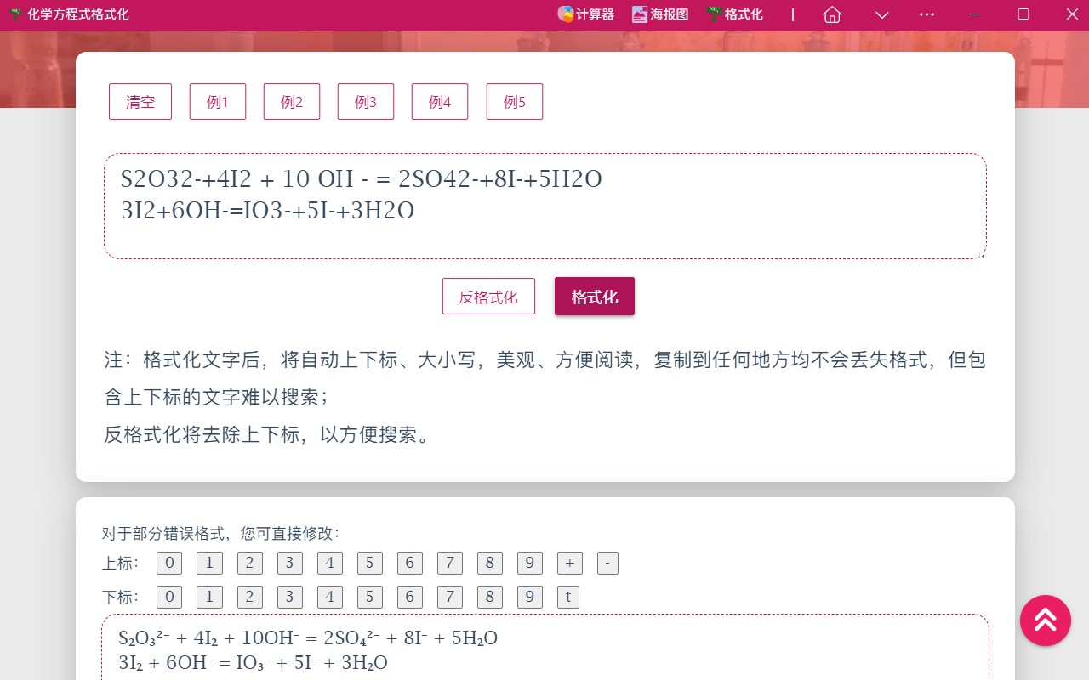The image size is (1089, 680).
Task: Click the 格式化 format button
Action: (595, 297)
